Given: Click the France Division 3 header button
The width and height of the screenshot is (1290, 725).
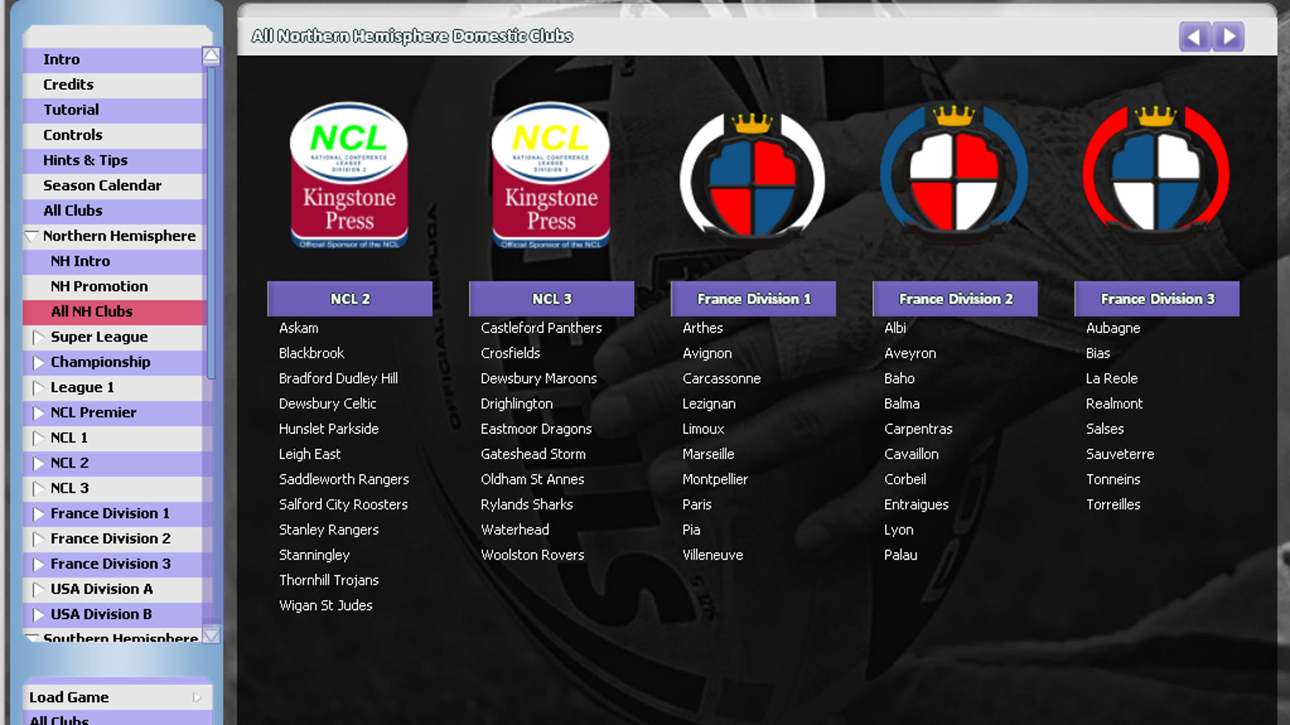Looking at the screenshot, I should [1156, 299].
